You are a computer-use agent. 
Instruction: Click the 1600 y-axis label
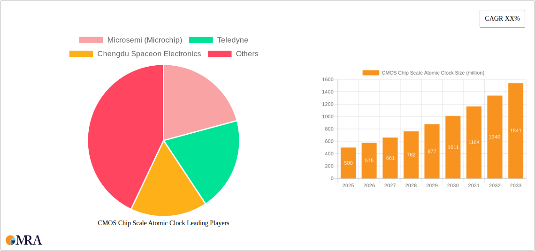tap(328, 79)
